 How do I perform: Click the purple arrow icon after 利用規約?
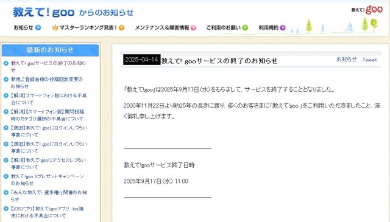coord(283,27)
